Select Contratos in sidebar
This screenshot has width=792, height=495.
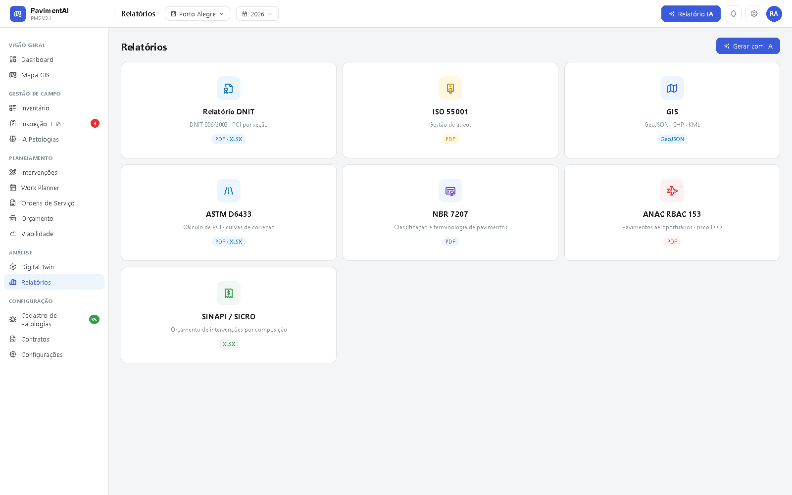point(54,339)
